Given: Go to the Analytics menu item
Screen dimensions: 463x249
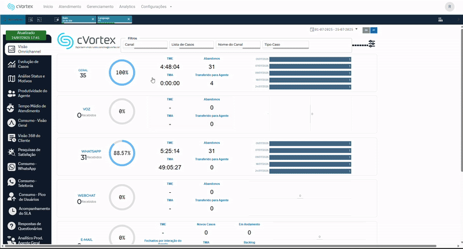Looking at the screenshot, I should tap(127, 7).
